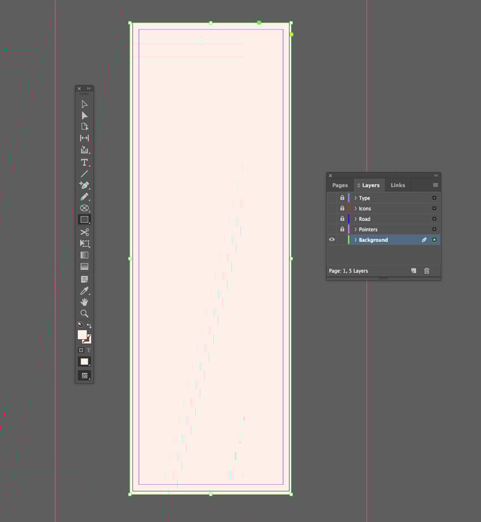
Task: Switch to the Pages tab
Action: tap(340, 185)
